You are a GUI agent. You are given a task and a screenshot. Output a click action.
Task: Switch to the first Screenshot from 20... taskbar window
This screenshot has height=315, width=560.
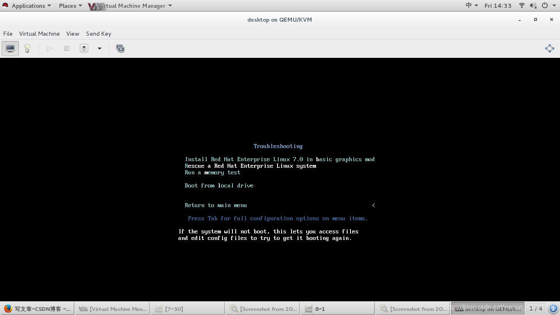tap(262, 309)
